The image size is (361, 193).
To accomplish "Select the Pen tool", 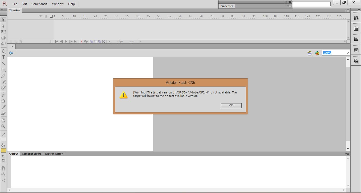I will point(3,51).
